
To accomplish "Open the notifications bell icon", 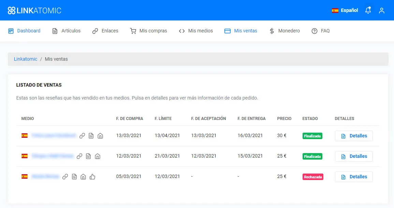I will tap(368, 10).
